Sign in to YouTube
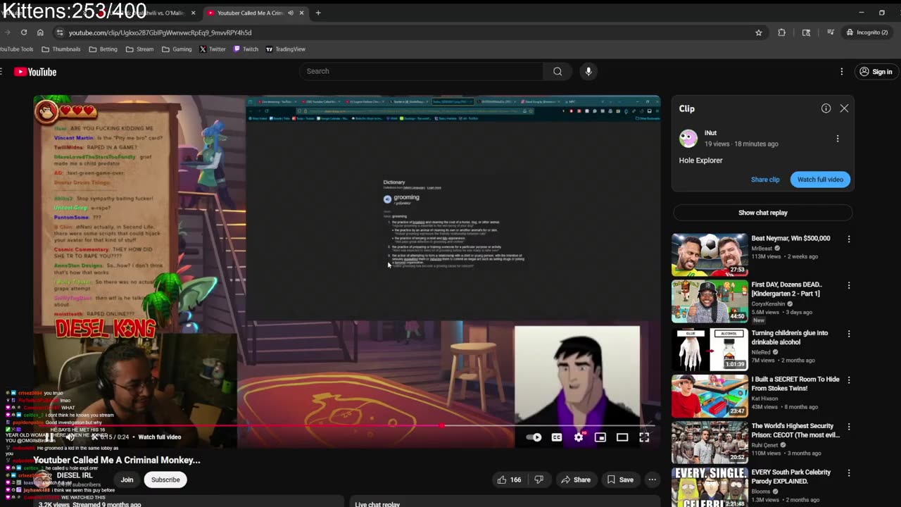 [x=875, y=72]
